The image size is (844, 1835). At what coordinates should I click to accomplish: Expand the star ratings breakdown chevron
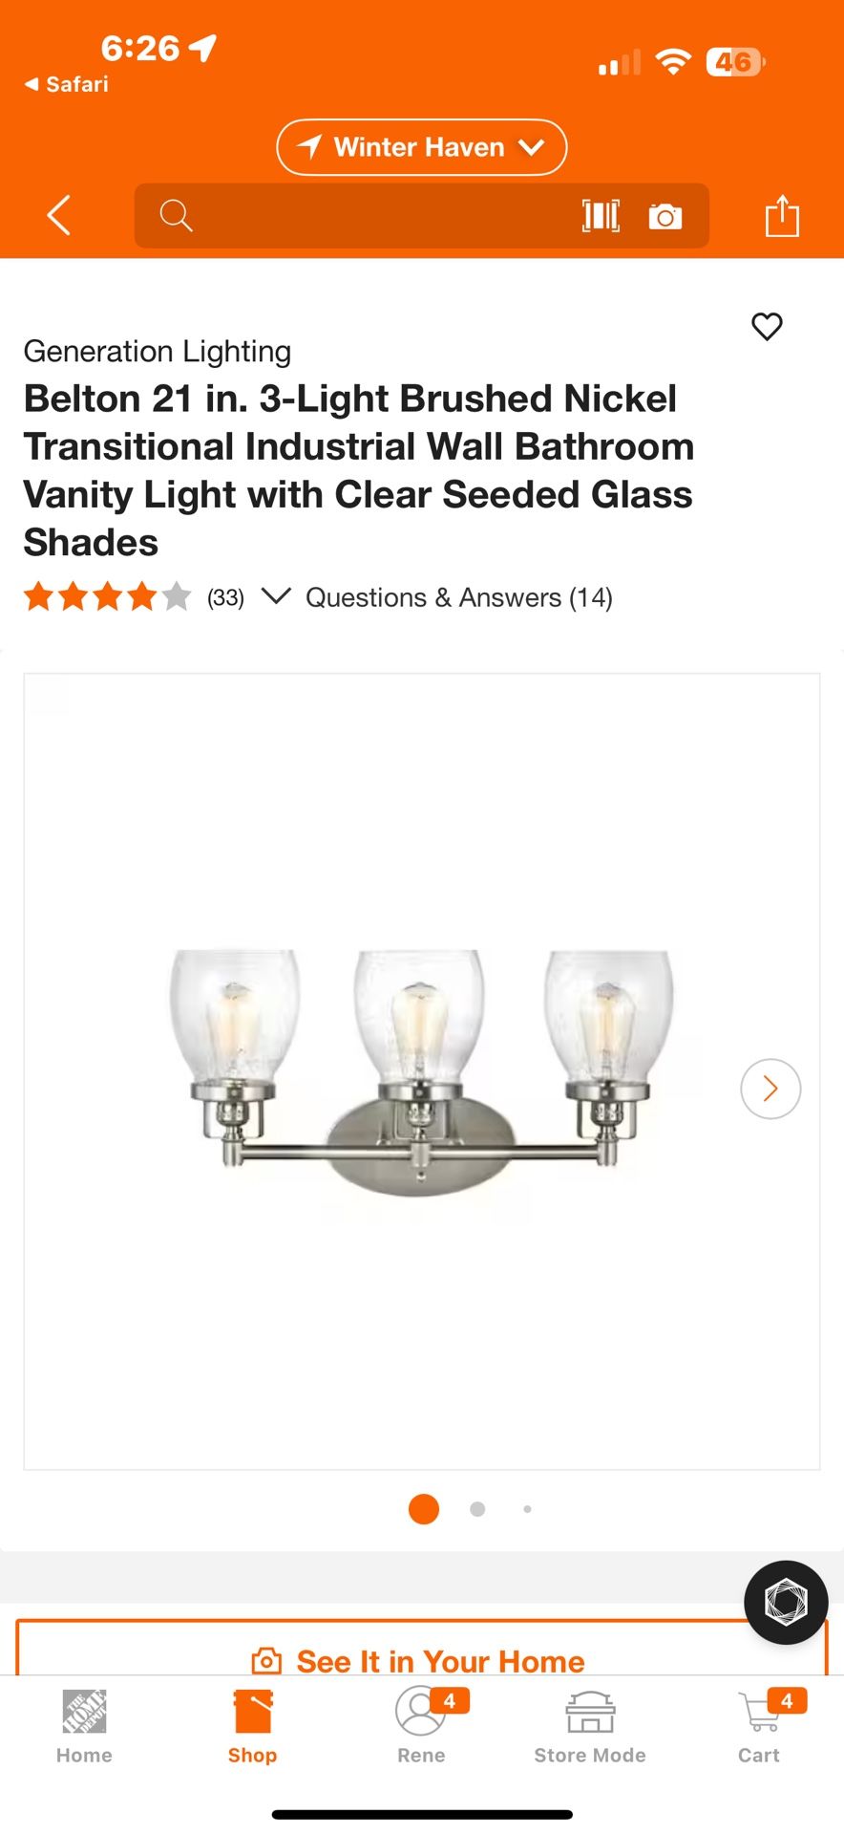277,597
